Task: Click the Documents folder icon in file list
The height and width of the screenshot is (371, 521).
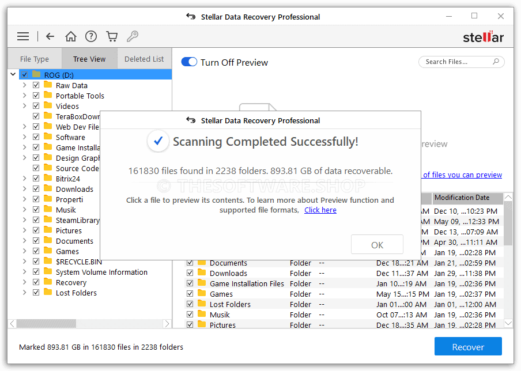Action: coord(202,263)
